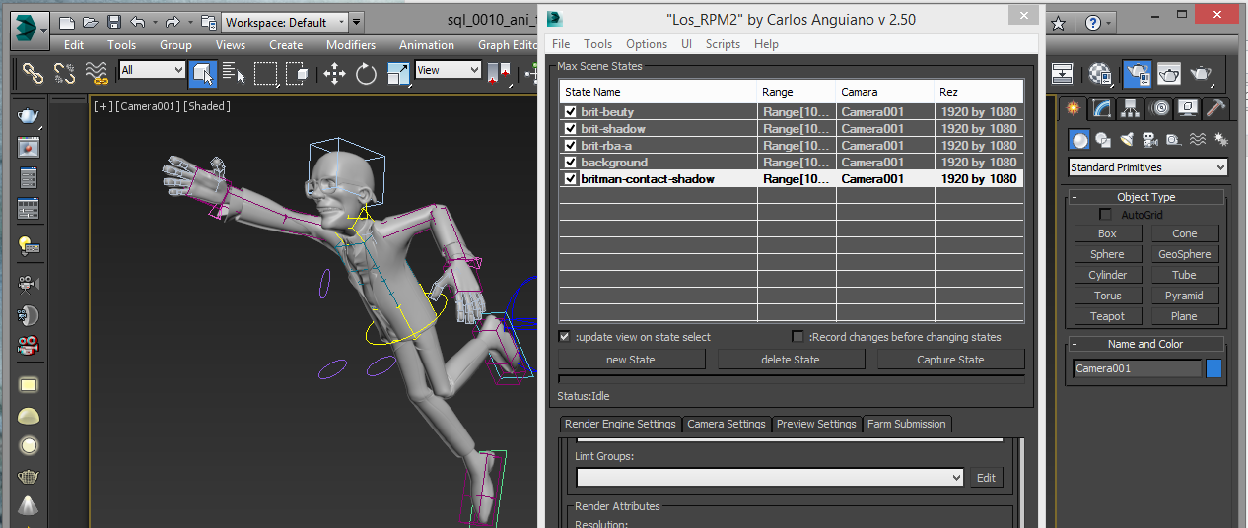
Task: Switch to the Render Engine Settings tab
Action: pyautogui.click(x=620, y=425)
